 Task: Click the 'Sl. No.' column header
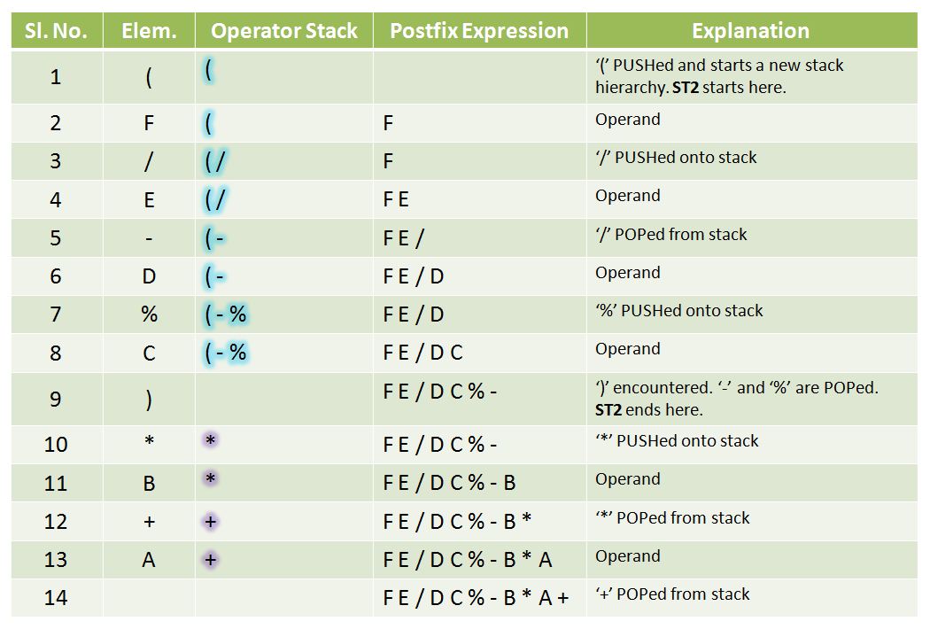coord(57,31)
